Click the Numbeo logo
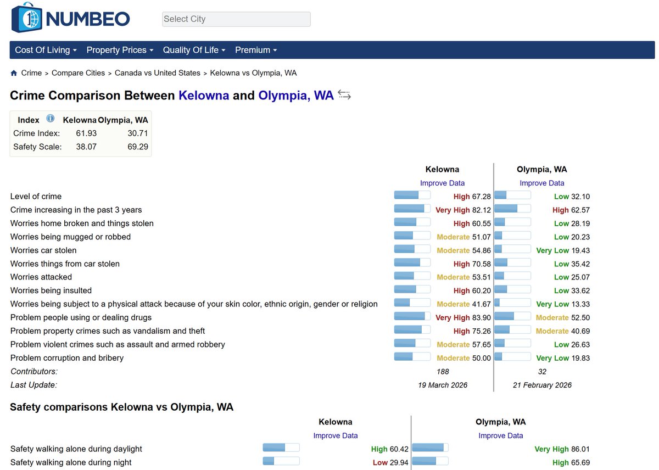The image size is (659, 470). (70, 18)
